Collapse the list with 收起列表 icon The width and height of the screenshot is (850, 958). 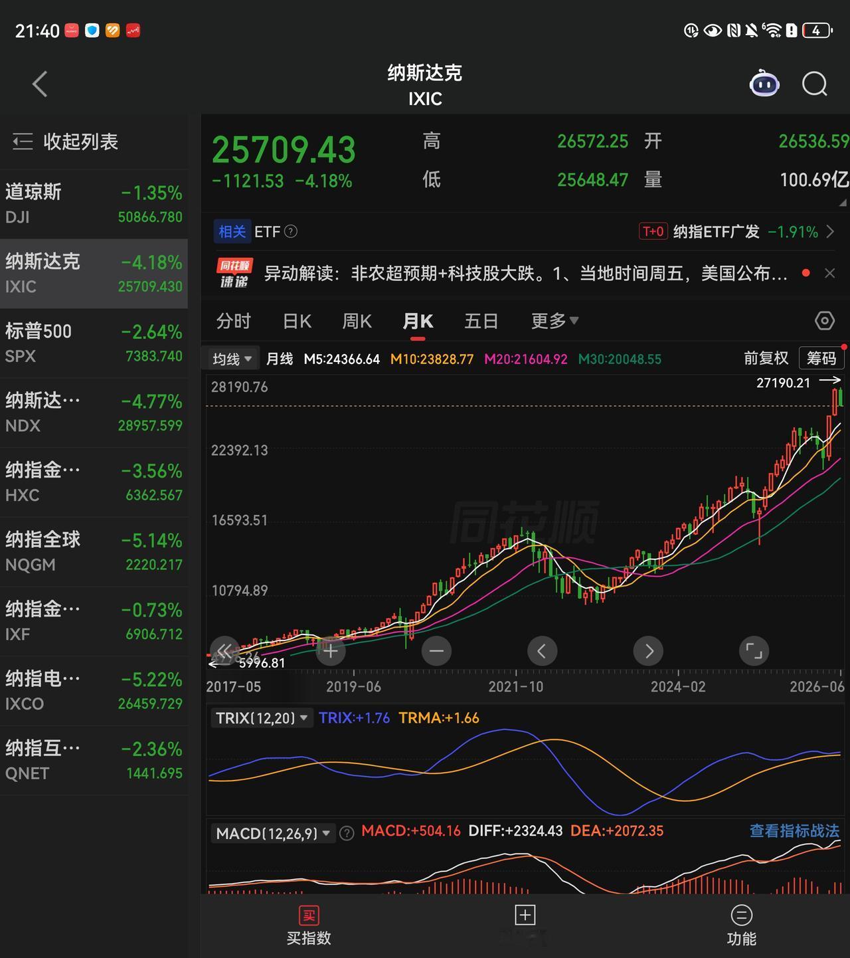22,142
